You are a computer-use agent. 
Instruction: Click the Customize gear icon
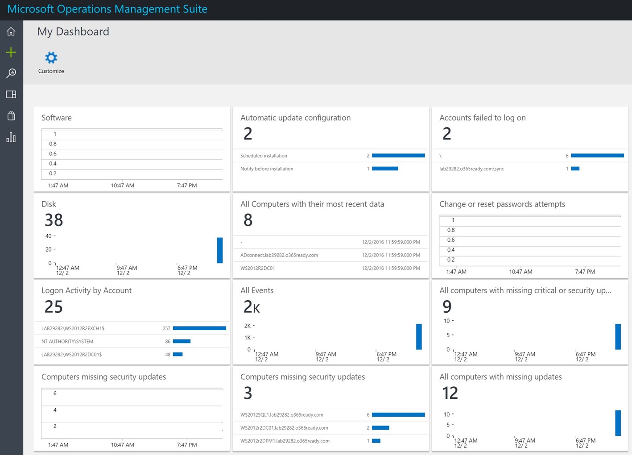[51, 58]
